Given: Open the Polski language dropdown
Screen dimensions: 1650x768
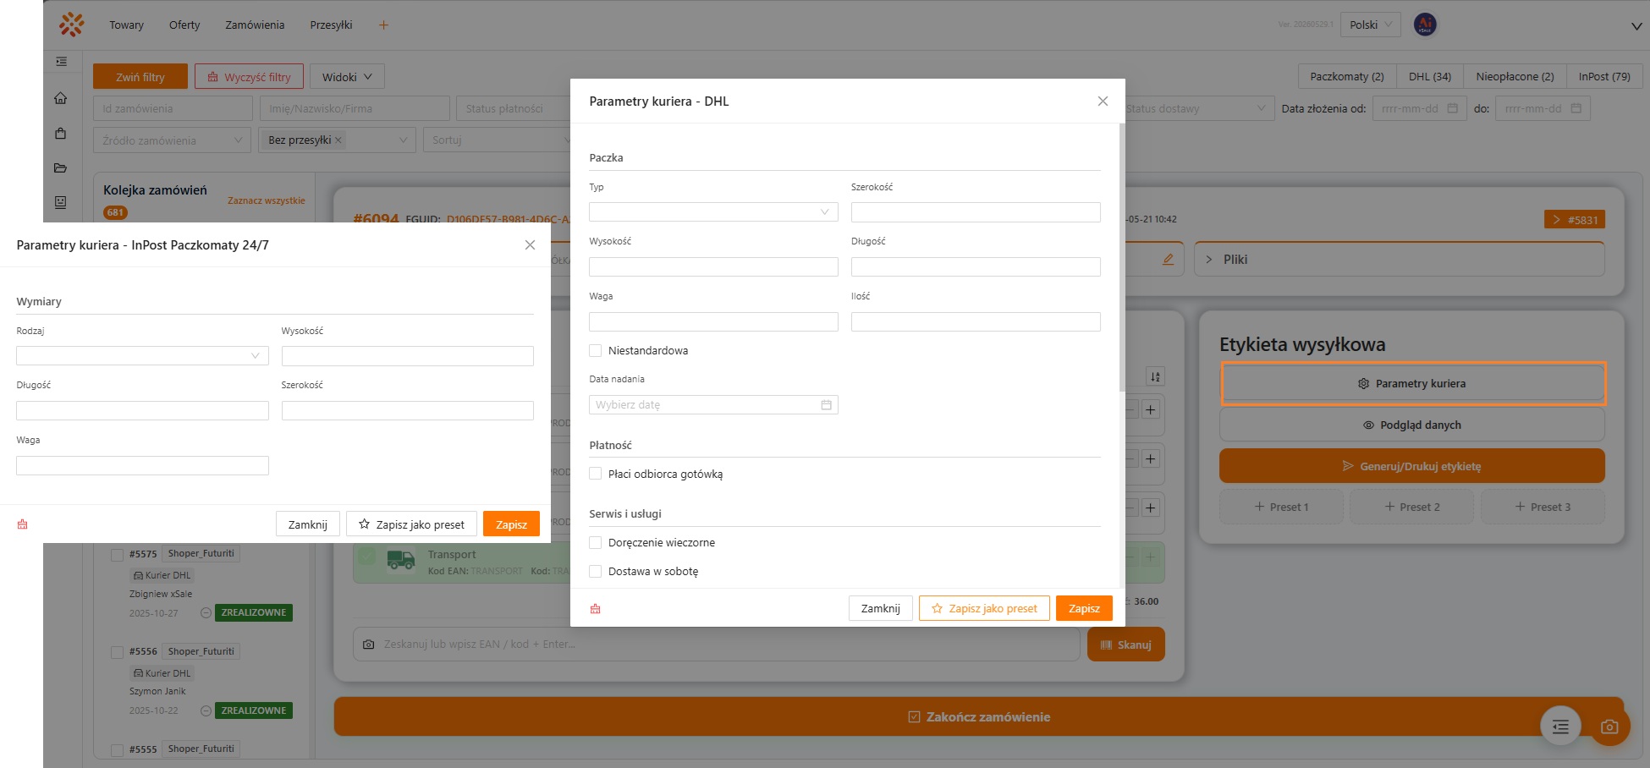Looking at the screenshot, I should tap(1371, 25).
